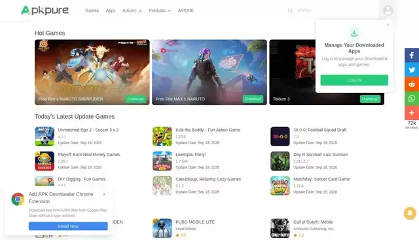Share on Twitter via sidebar icon
The height and width of the screenshot is (240, 419).
point(412,70)
